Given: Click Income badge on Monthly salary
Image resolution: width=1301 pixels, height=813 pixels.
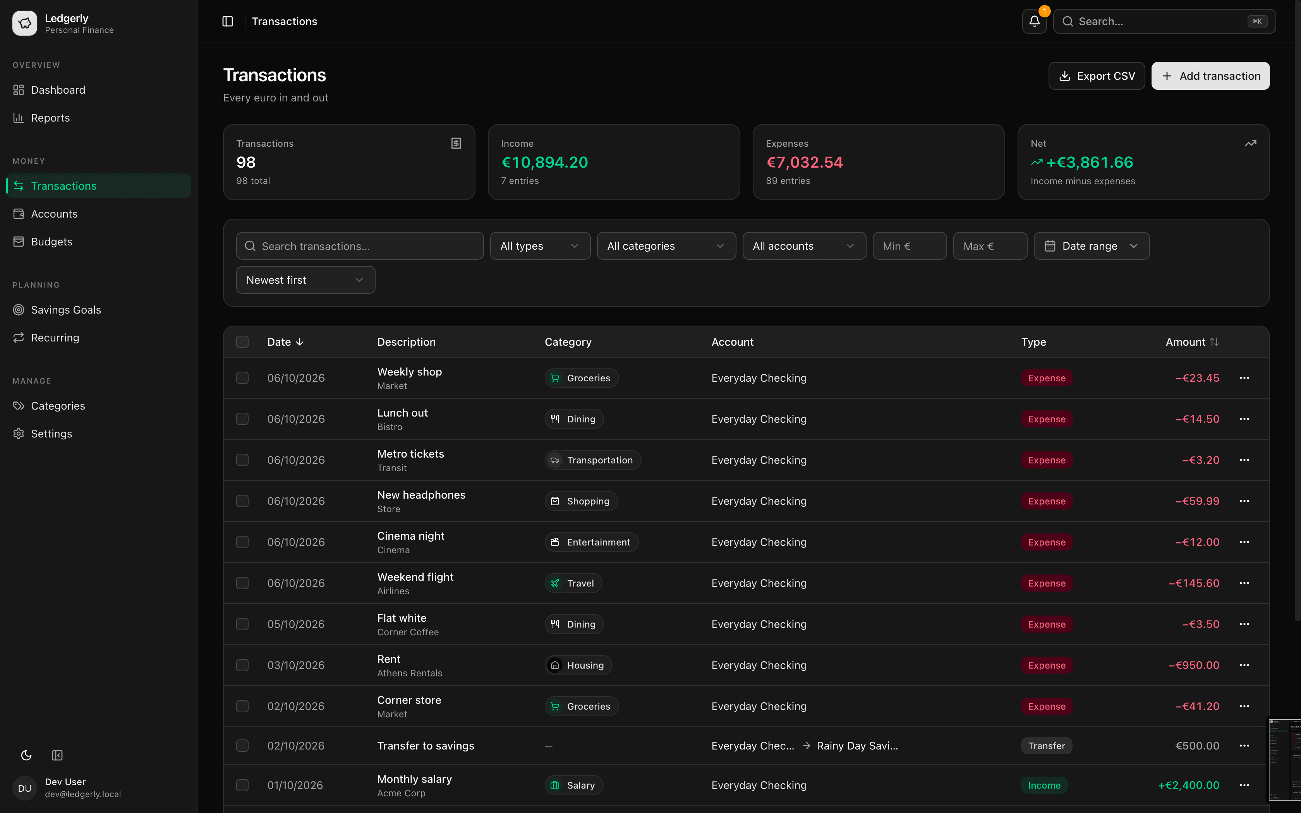Looking at the screenshot, I should 1044,786.
